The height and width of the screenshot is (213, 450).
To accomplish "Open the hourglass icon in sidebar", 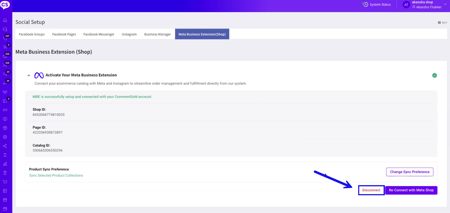I will pyautogui.click(x=5, y=173).
